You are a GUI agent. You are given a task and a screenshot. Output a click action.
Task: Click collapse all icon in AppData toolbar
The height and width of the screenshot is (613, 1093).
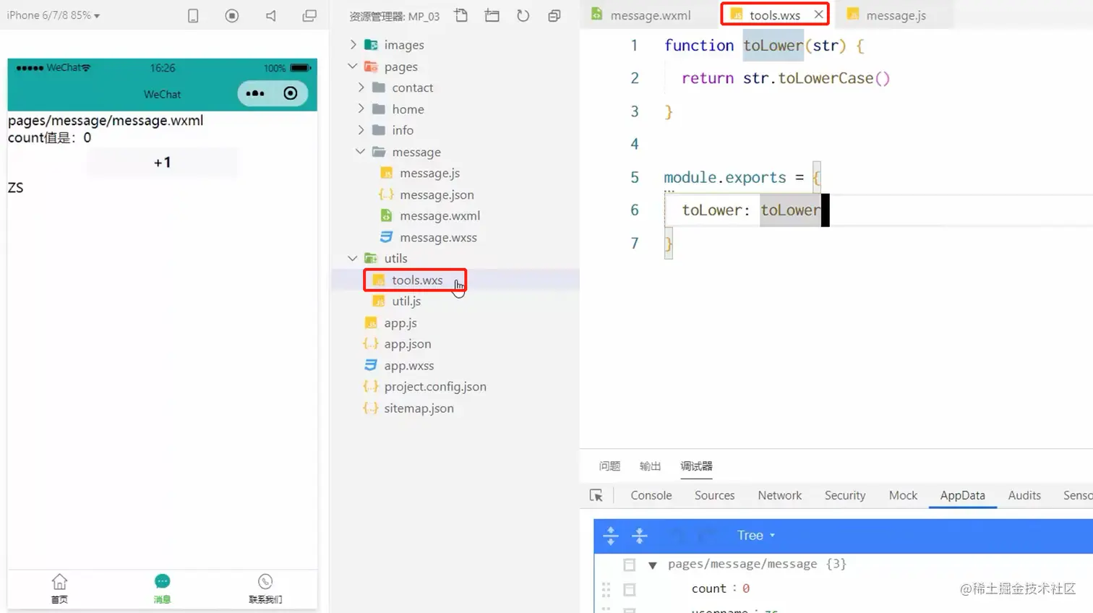(640, 536)
